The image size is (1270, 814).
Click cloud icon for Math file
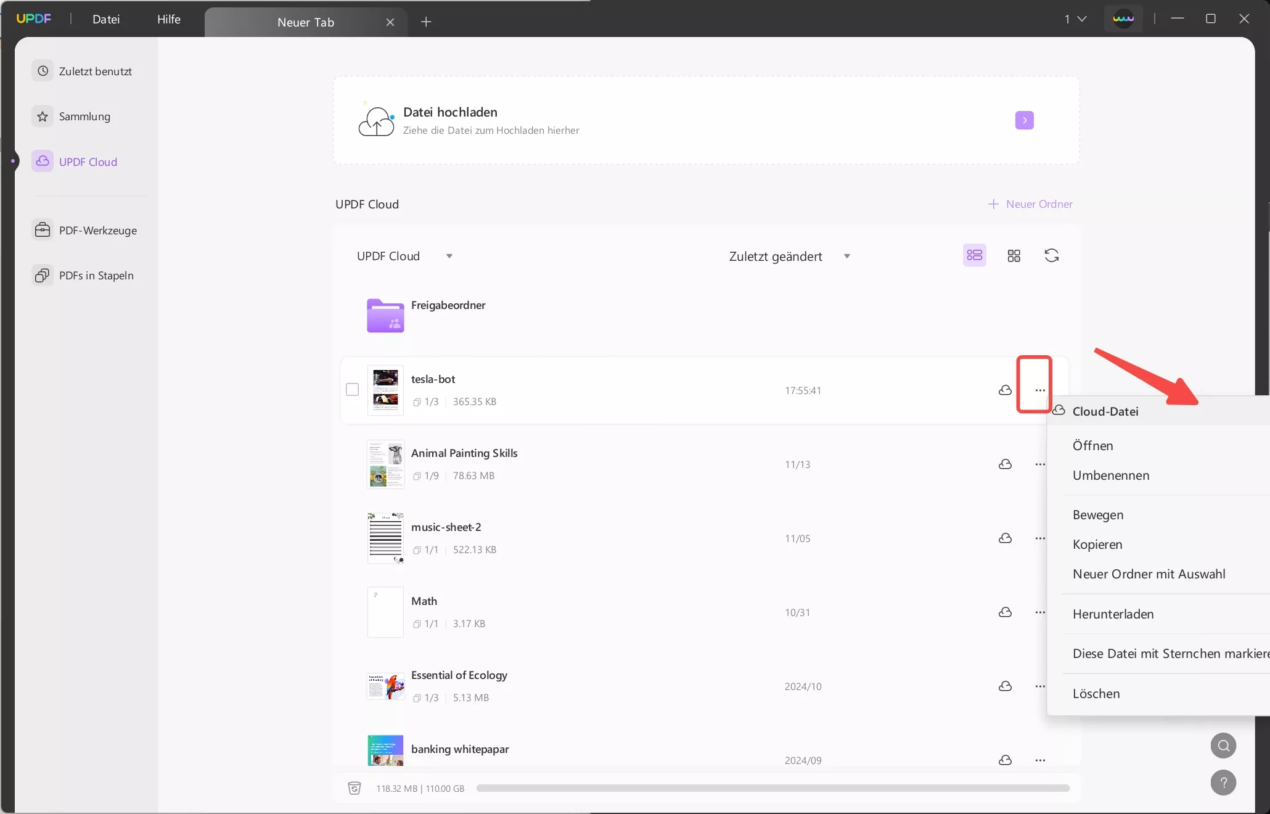point(1005,612)
